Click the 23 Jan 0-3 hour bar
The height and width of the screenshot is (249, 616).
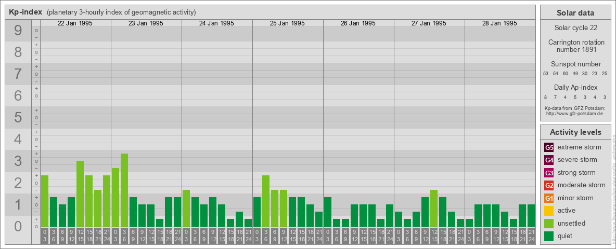pyautogui.click(x=115, y=197)
